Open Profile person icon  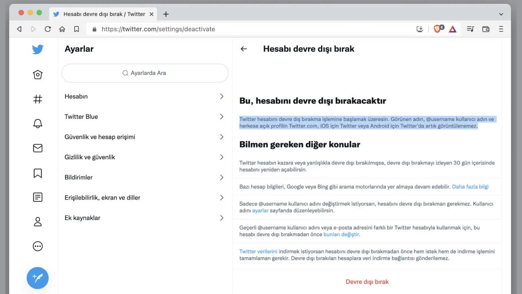tap(38, 222)
